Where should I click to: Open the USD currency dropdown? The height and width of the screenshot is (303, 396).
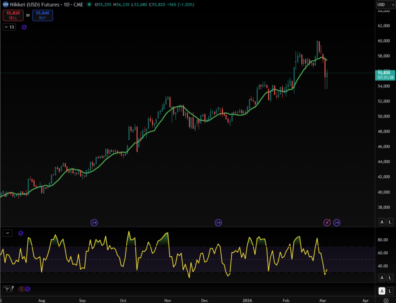pyautogui.click(x=385, y=5)
